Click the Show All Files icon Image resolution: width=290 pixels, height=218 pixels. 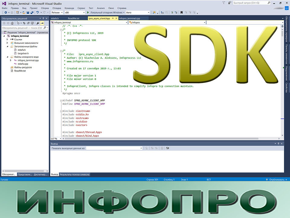tap(32, 23)
